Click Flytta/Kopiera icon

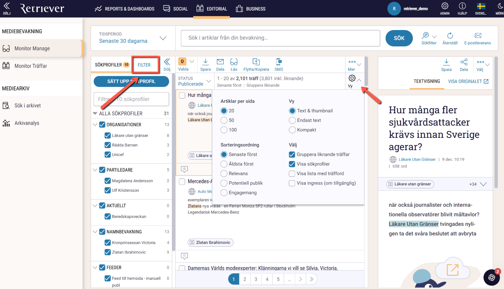pyautogui.click(x=256, y=62)
